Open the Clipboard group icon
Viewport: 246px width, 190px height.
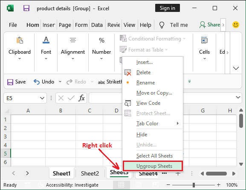point(20,40)
